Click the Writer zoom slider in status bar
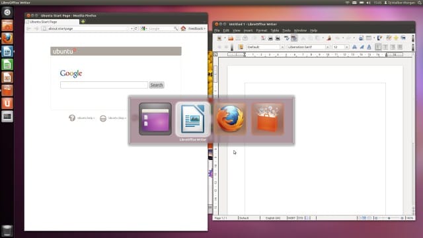This screenshot has width=423, height=238. pyautogui.click(x=389, y=218)
